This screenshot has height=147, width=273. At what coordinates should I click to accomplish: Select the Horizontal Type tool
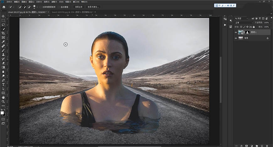click(3, 84)
